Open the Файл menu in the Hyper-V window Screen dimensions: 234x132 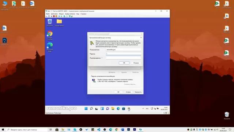coord(48,14)
